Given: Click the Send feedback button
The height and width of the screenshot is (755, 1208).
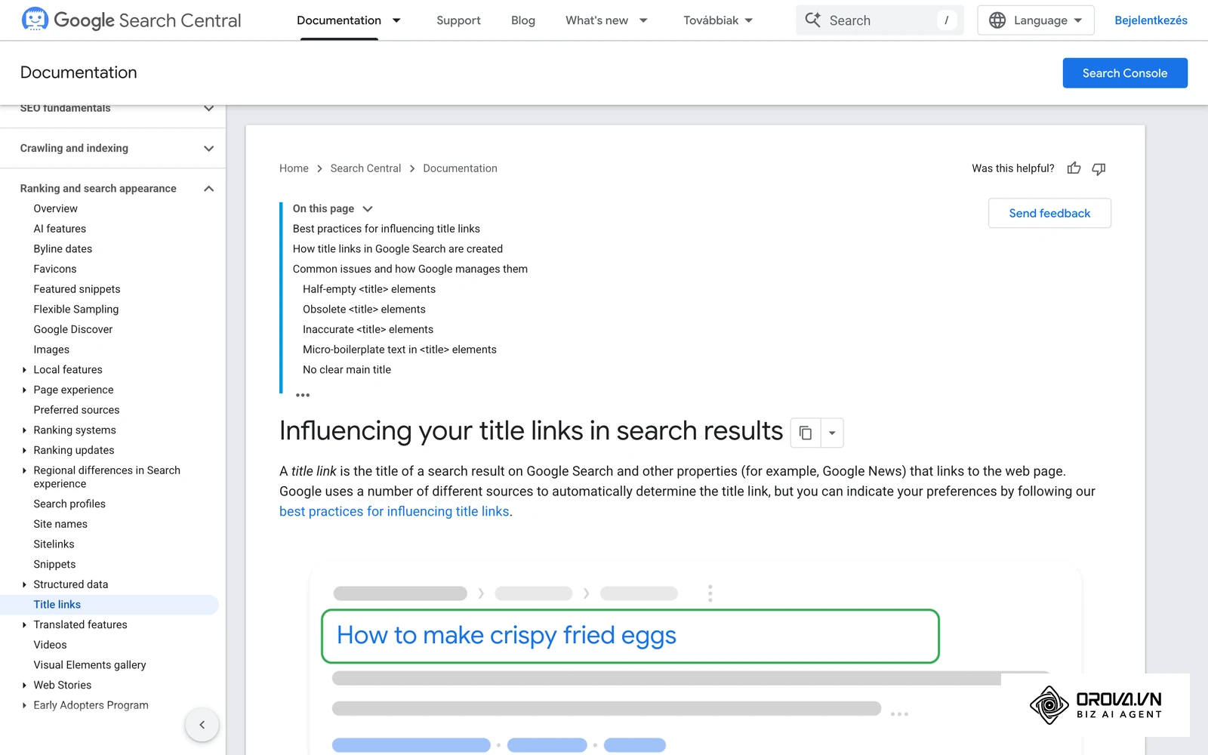Looking at the screenshot, I should pyautogui.click(x=1049, y=213).
